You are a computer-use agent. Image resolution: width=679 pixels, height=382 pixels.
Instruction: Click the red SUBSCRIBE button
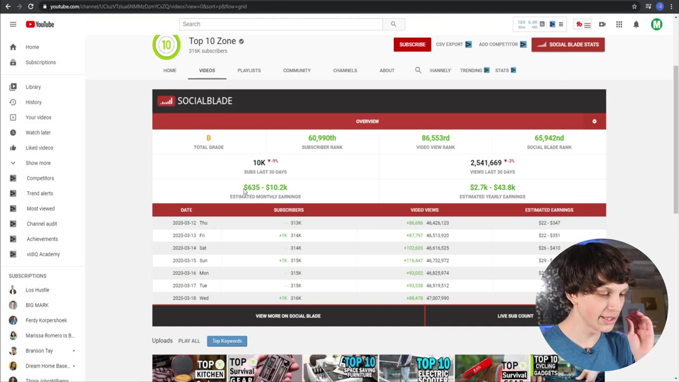(412, 45)
